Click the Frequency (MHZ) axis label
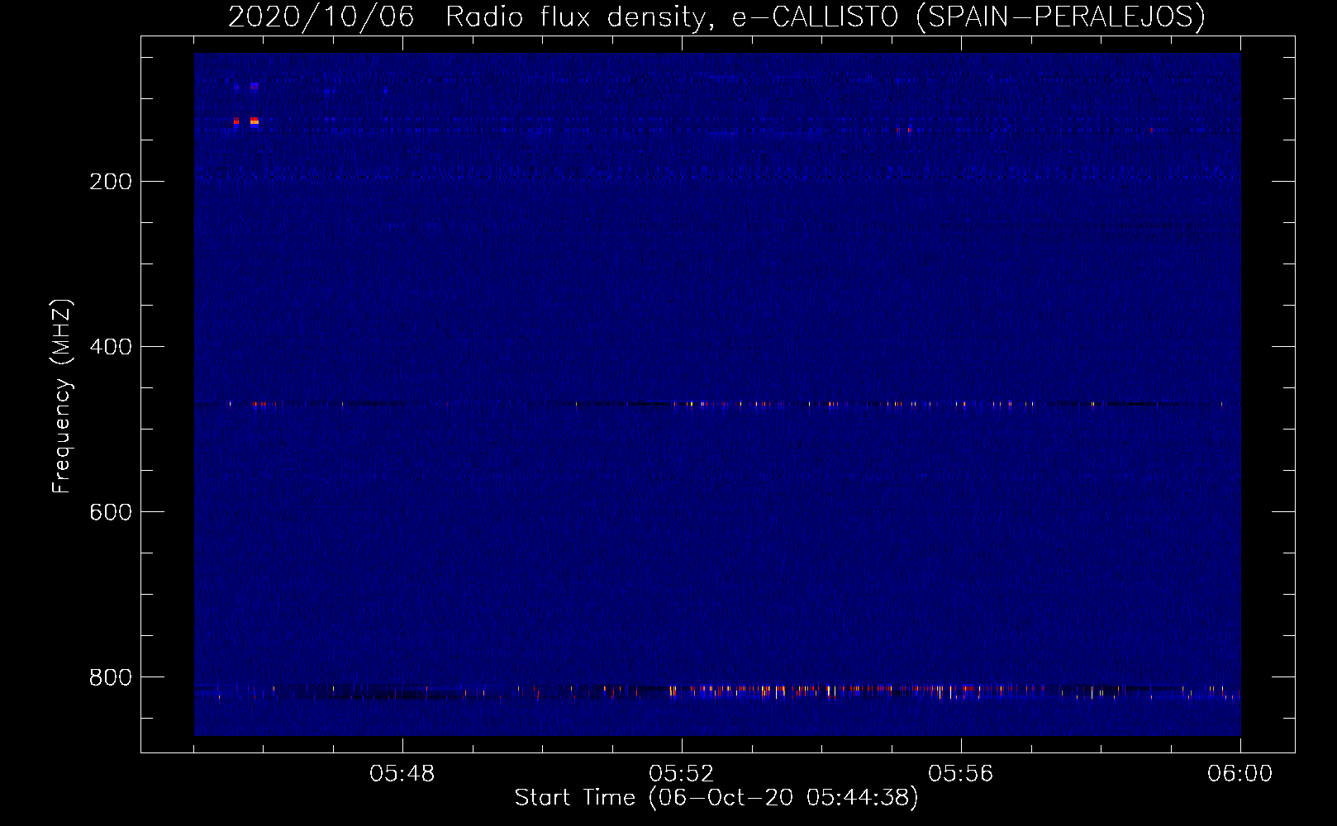This screenshot has width=1337, height=826. point(62,396)
